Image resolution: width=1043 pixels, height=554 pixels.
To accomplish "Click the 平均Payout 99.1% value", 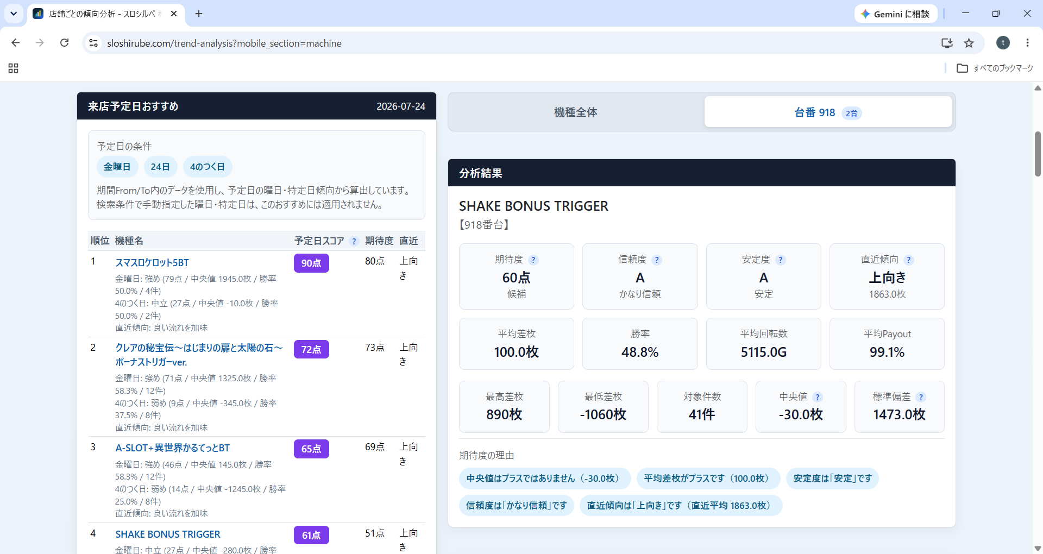I will pos(887,352).
